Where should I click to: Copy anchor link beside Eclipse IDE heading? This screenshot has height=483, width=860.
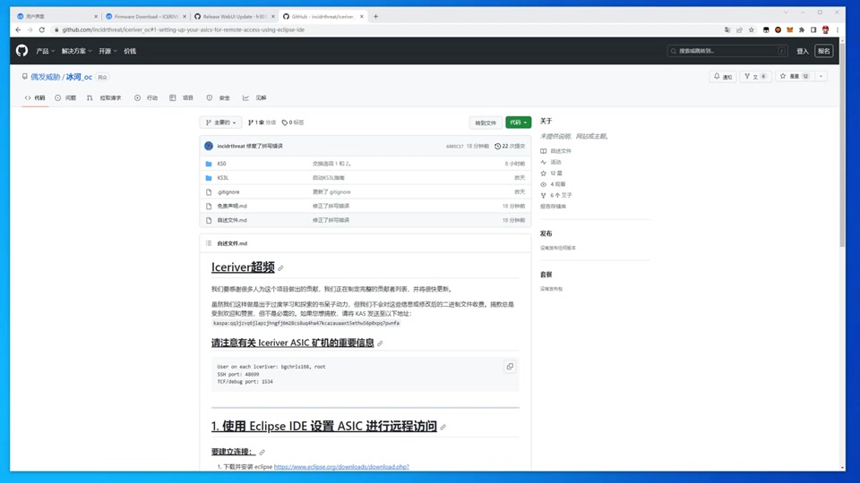point(443,428)
